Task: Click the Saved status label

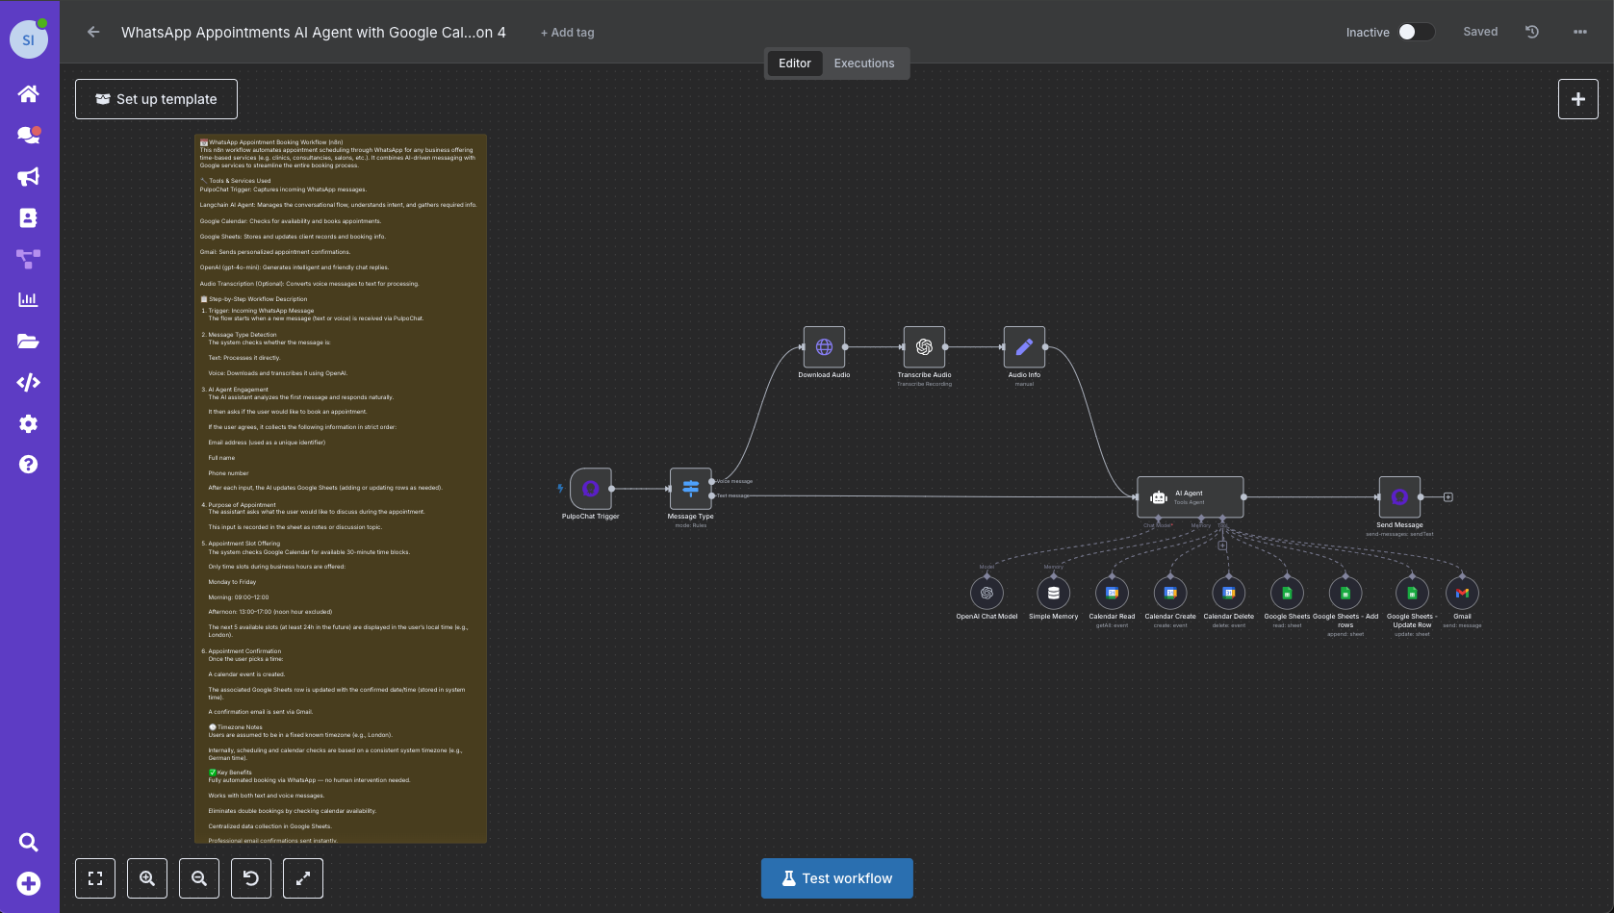Action: tap(1480, 32)
